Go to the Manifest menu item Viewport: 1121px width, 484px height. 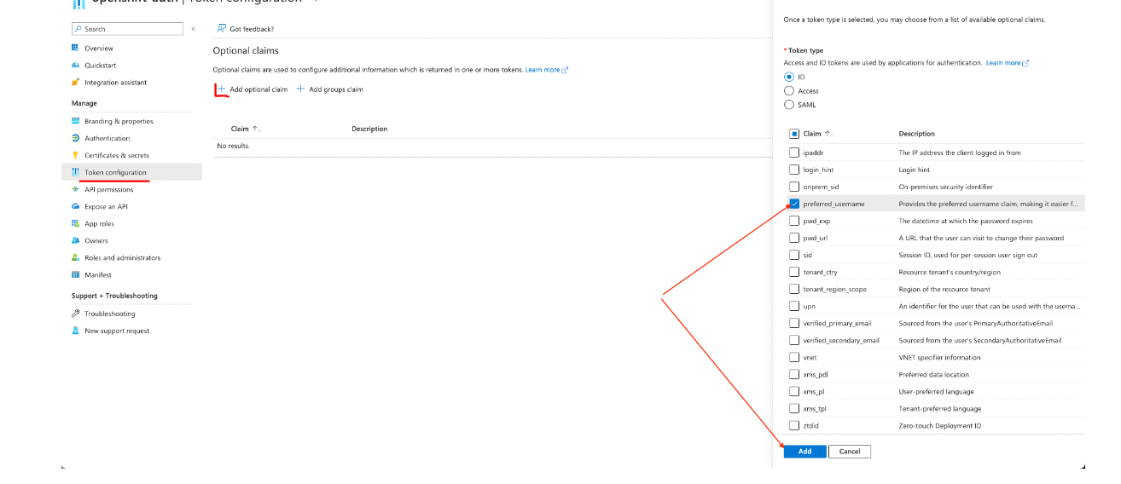(97, 274)
